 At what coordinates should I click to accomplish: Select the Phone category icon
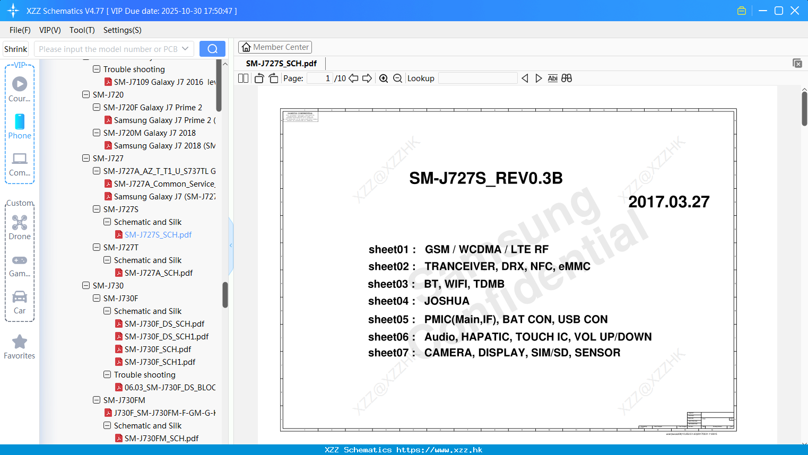click(20, 126)
